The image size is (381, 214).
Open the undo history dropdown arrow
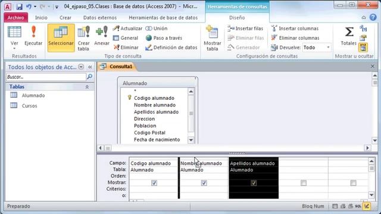[x=35, y=7]
